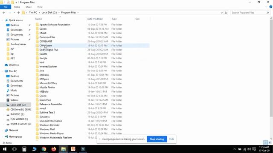Image resolution: width=273 pixels, height=153 pixels.
Task: Open the Share ribbon tab
Action: click(29, 7)
